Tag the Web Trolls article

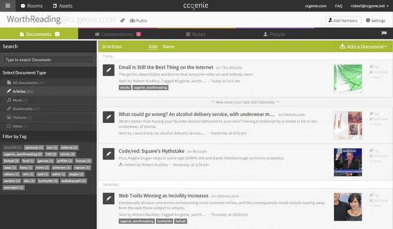click(x=374, y=195)
